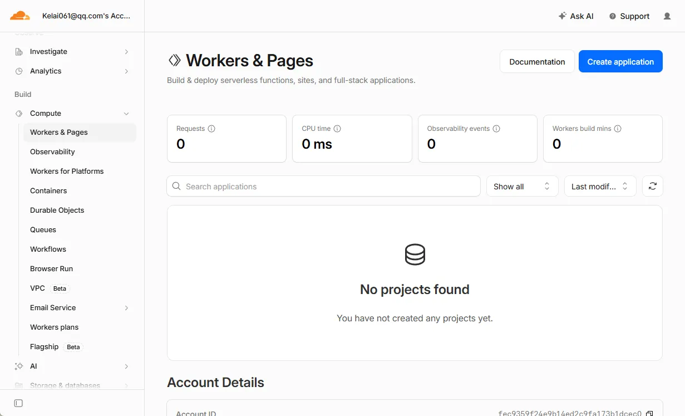
Task: Open the account switcher Kelai061@qq.com
Action: point(86,16)
